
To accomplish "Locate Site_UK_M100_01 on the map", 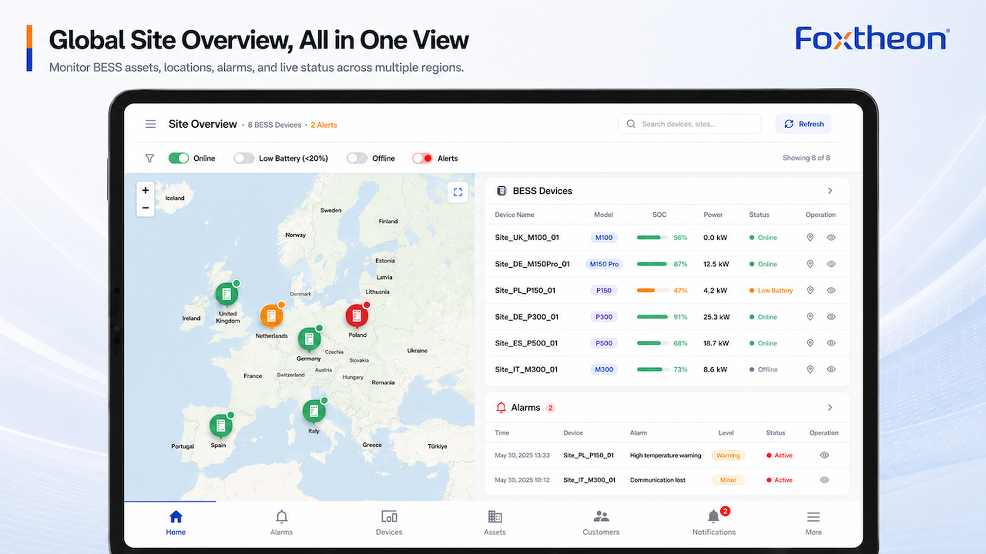I will (x=810, y=238).
